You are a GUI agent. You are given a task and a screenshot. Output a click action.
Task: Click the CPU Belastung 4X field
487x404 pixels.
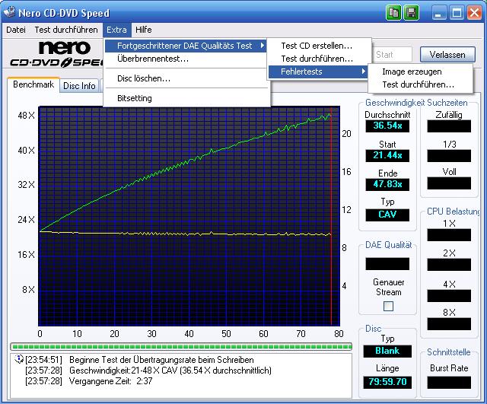pos(449,296)
